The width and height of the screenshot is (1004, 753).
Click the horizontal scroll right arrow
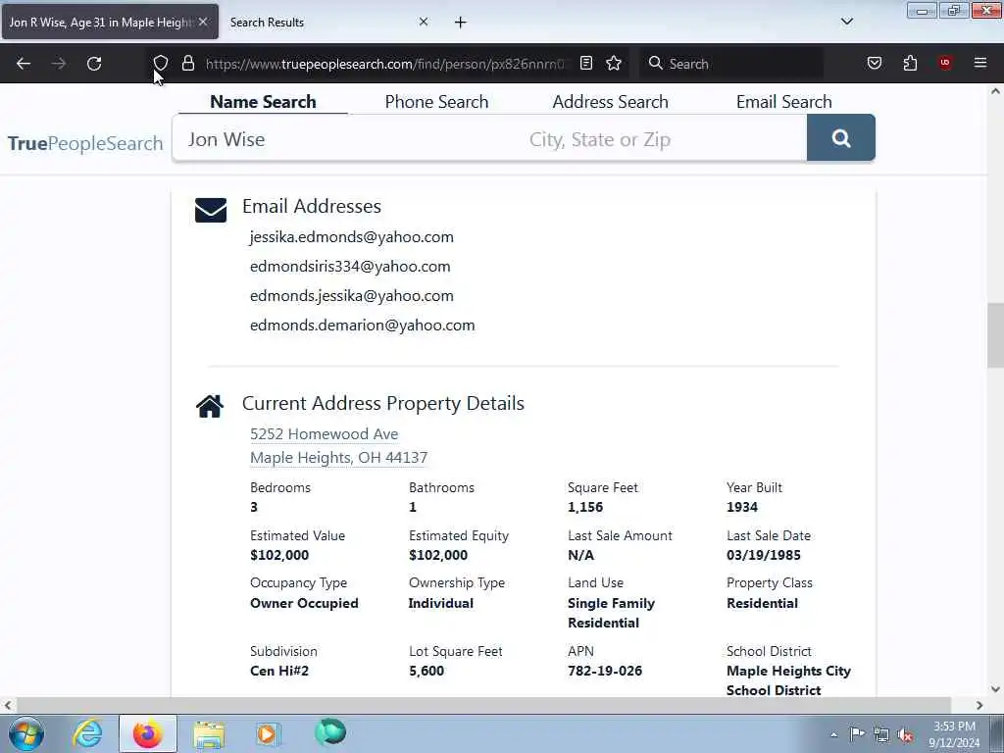pyautogui.click(x=979, y=705)
